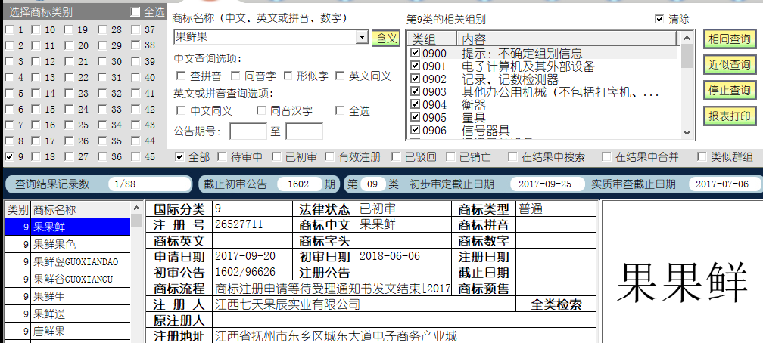Enable 形似字 option
Image resolution: width=763 pixels, height=343 pixels.
tap(288, 76)
